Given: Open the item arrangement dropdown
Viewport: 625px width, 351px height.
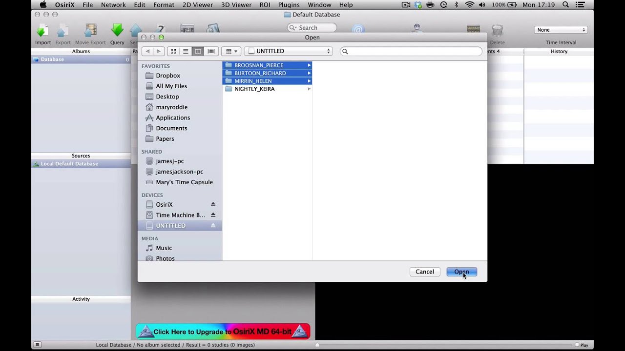Looking at the screenshot, I should click(231, 51).
